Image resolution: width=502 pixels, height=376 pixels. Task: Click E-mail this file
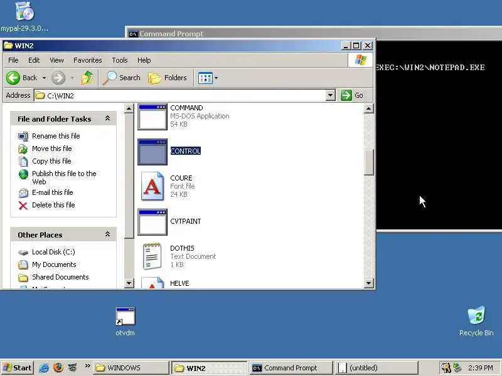[x=53, y=192]
